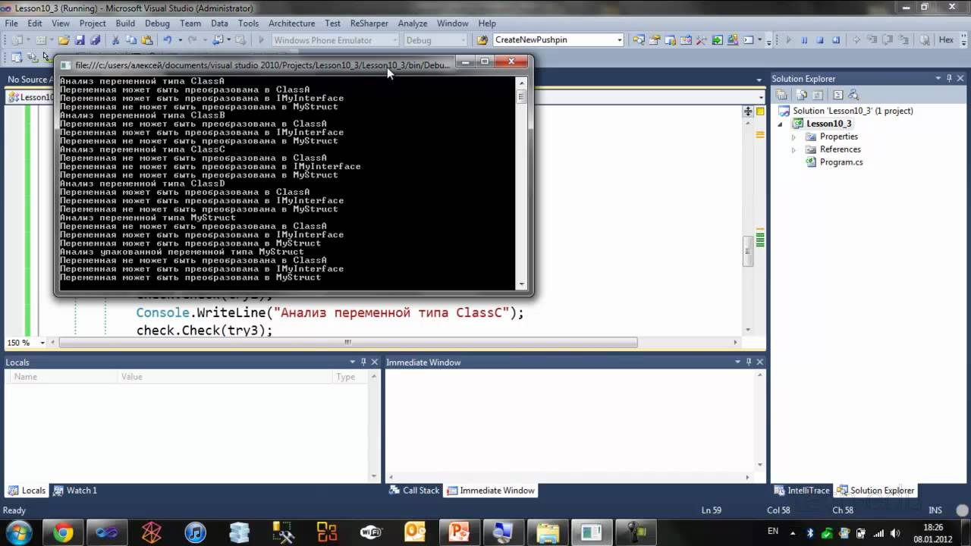The image size is (971, 546).
Task: Click Show All Files icon in Solution Explorer
Action: [803, 95]
